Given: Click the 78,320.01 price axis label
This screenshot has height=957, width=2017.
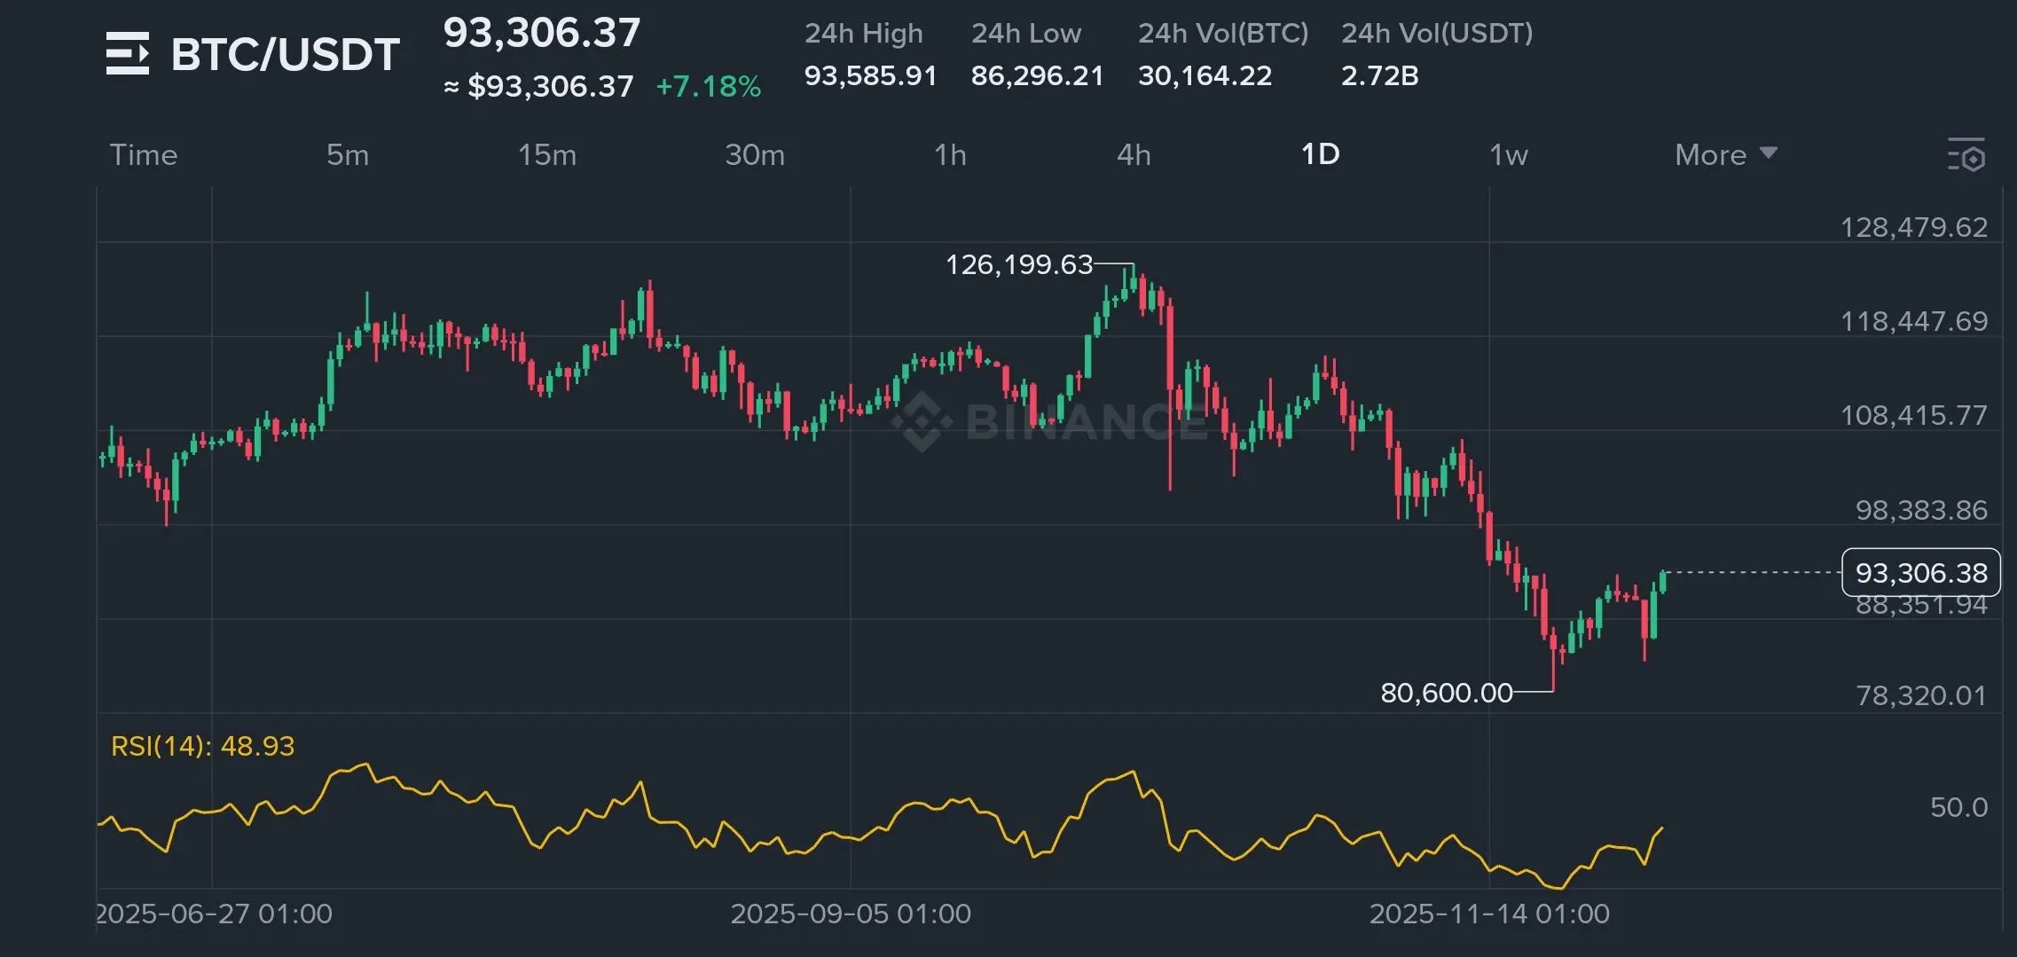Looking at the screenshot, I should coord(1921,695).
